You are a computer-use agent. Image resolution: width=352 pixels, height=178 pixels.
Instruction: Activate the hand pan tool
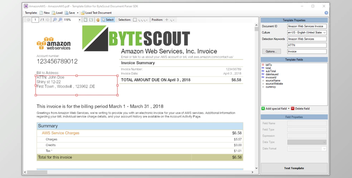[98, 20]
